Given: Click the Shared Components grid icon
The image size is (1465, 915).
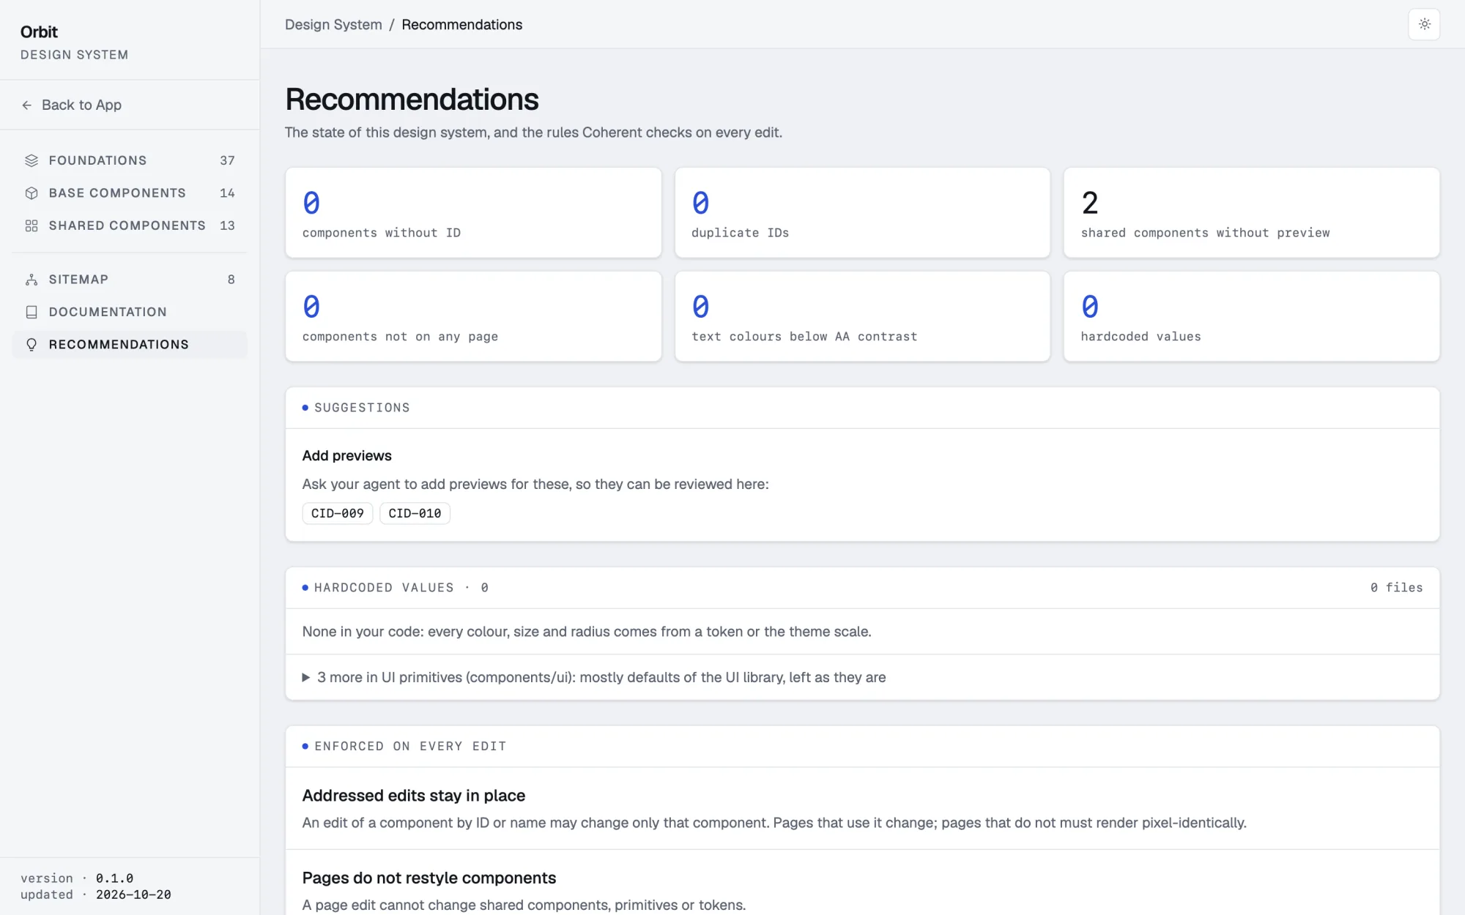Looking at the screenshot, I should (x=31, y=225).
